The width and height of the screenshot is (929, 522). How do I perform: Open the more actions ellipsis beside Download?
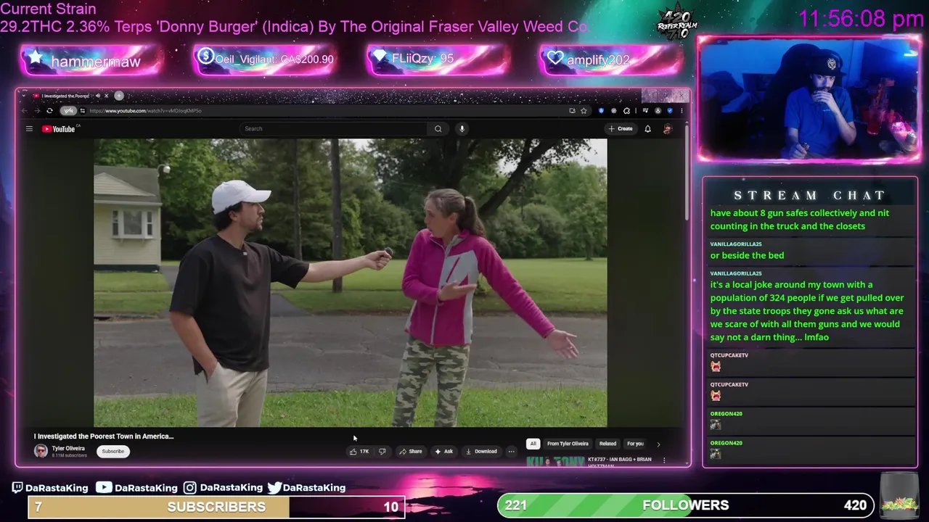(511, 452)
